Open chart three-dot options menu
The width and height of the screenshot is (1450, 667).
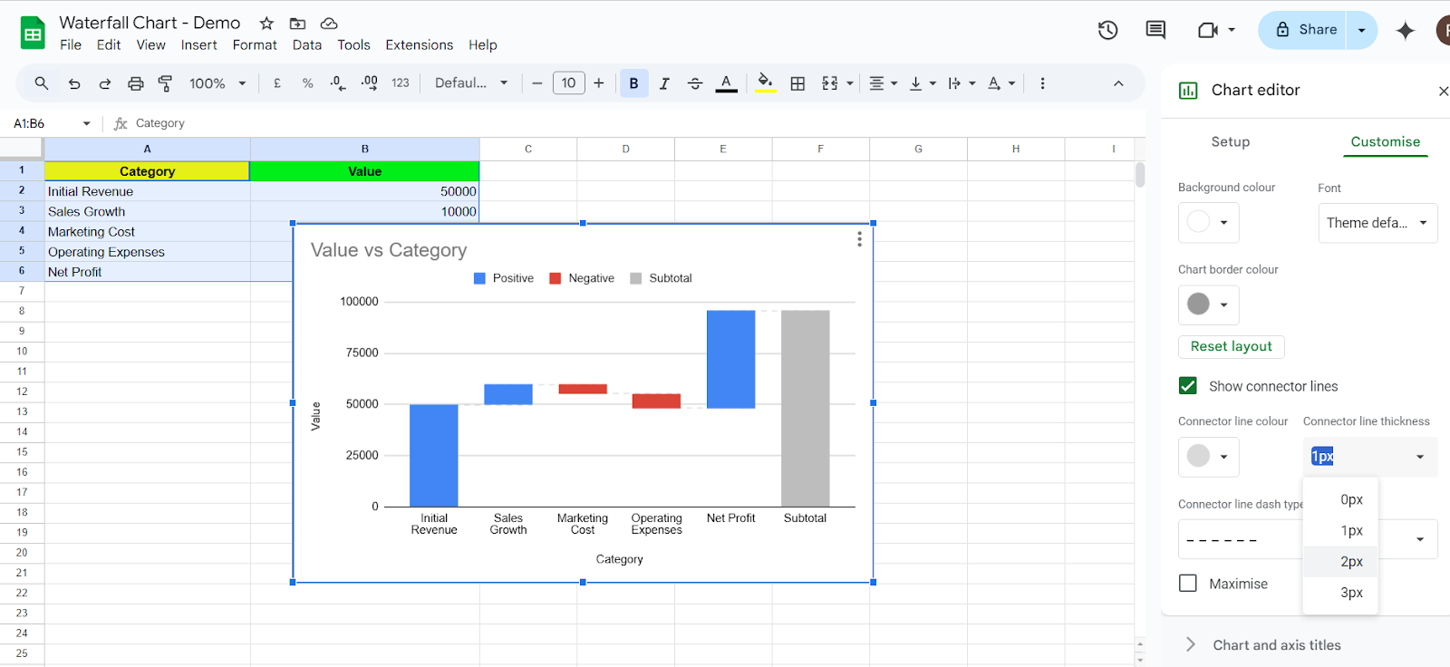(x=859, y=239)
